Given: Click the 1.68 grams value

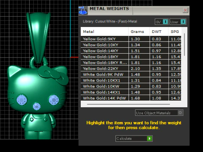Looking at the screenshot, I should click(135, 98).
